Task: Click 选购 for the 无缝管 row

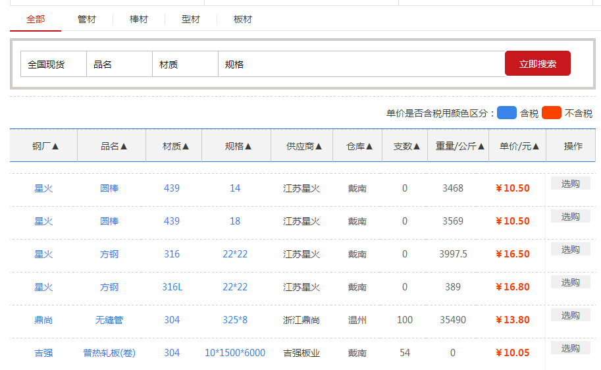Action: (x=570, y=315)
